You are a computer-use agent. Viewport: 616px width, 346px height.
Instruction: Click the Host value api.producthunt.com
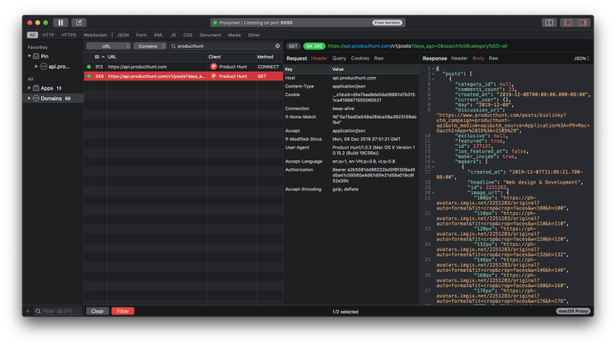[x=354, y=78]
